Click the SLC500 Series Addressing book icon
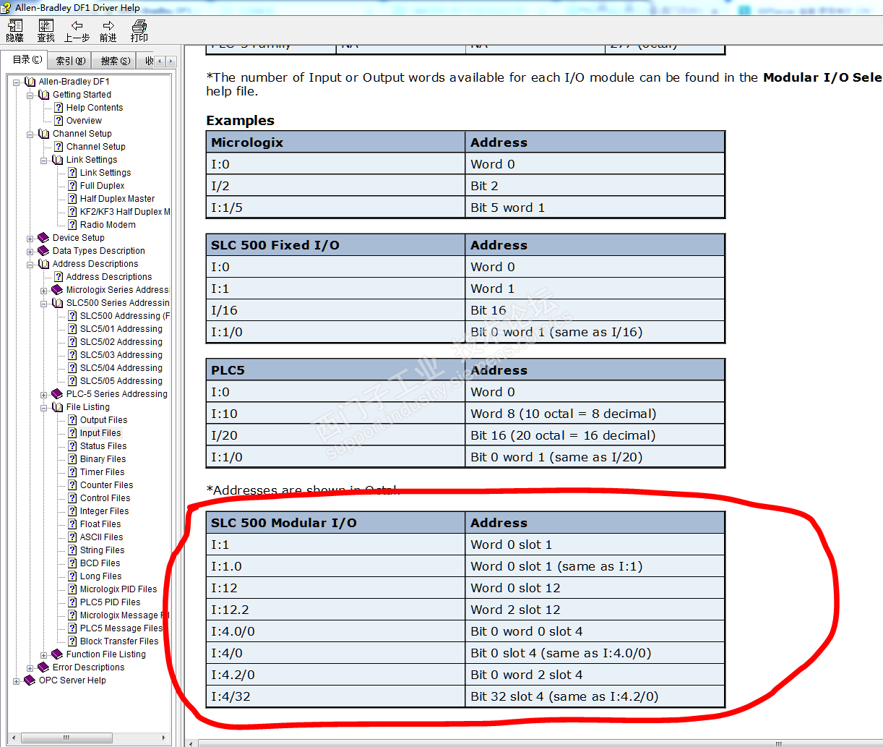This screenshot has width=883, height=747. [57, 303]
